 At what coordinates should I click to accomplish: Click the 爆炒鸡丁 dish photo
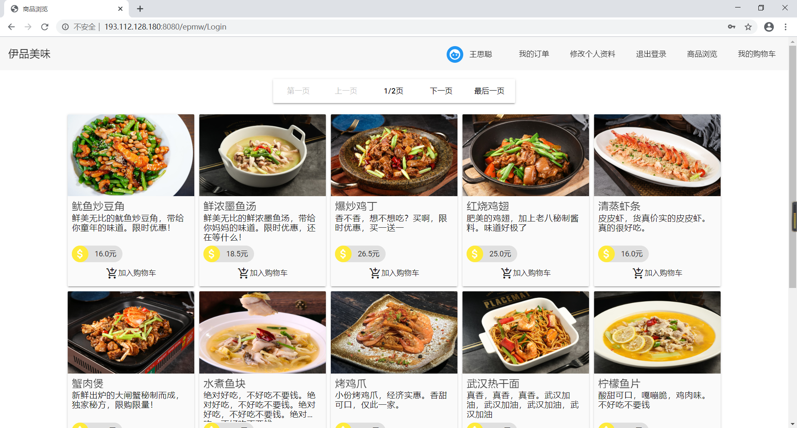394,155
